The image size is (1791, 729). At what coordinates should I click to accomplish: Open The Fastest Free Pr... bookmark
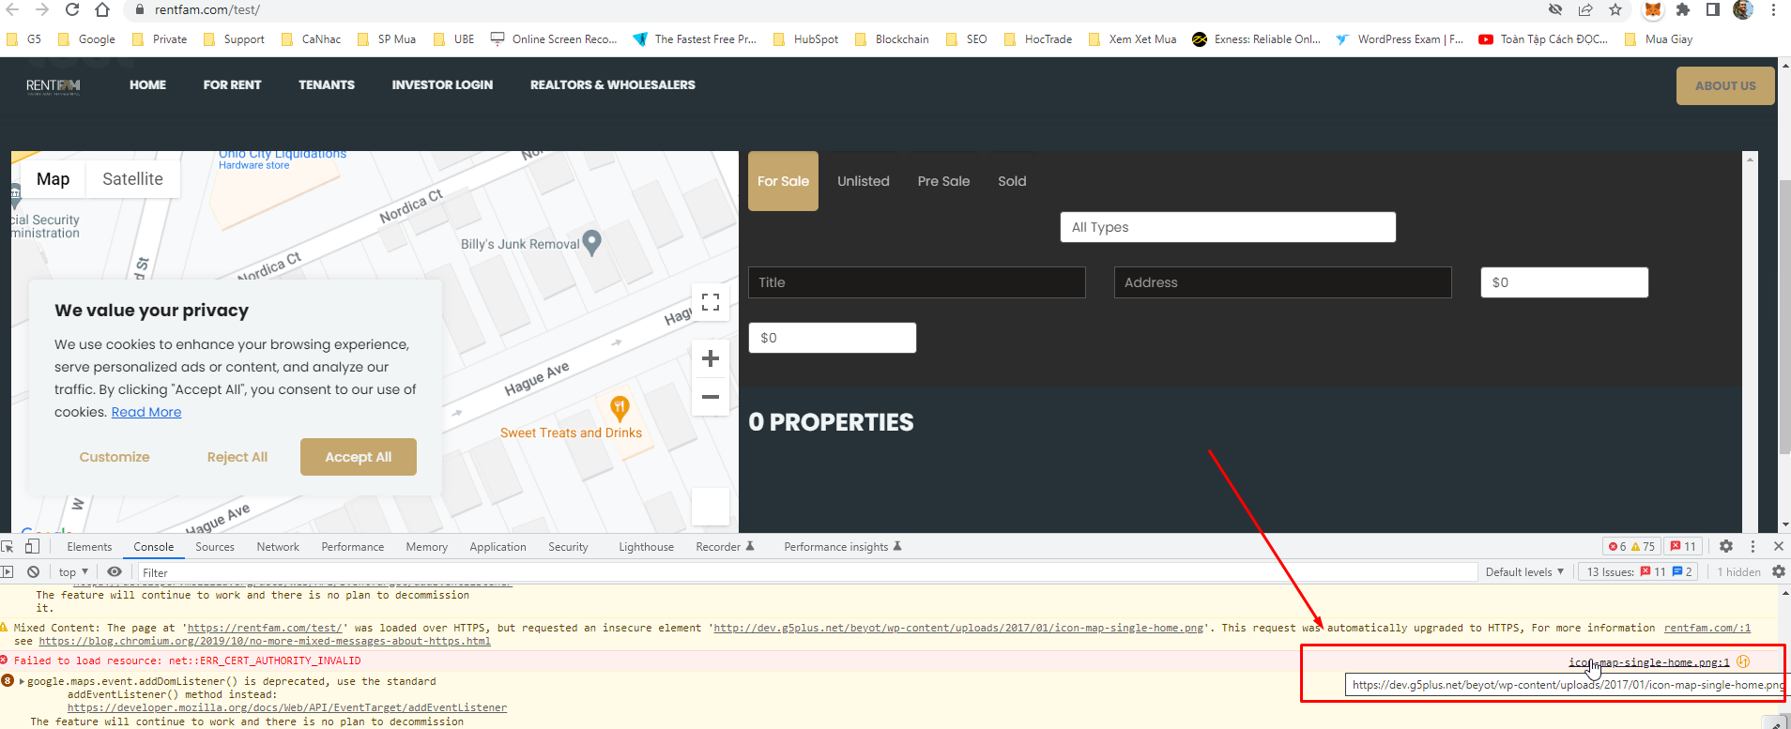tap(695, 39)
